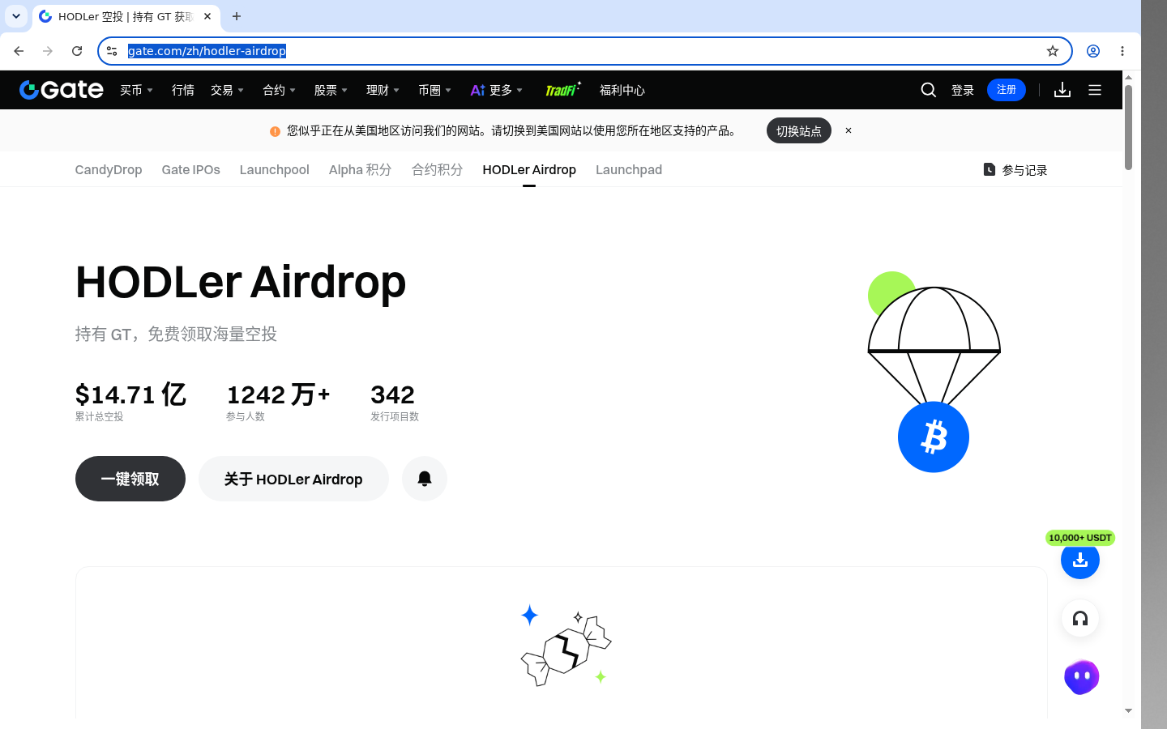1167x729 pixels.
Task: Open 福利中心 in the navigation
Action: (x=622, y=90)
